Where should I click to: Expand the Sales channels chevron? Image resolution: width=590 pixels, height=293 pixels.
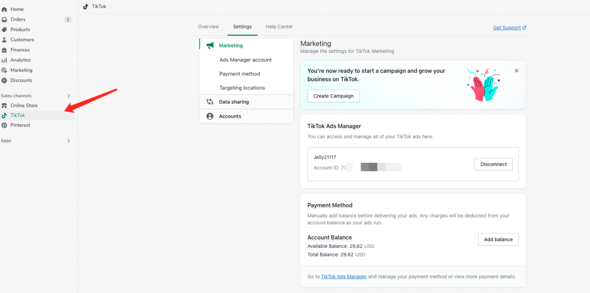pyautogui.click(x=68, y=96)
